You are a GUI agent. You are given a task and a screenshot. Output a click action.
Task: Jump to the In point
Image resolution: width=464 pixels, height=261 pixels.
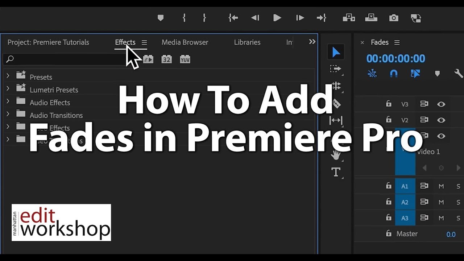click(x=233, y=18)
